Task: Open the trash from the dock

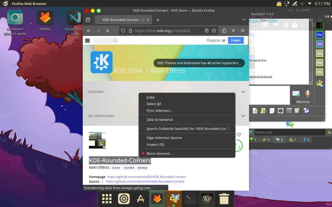Action: [x=224, y=199]
